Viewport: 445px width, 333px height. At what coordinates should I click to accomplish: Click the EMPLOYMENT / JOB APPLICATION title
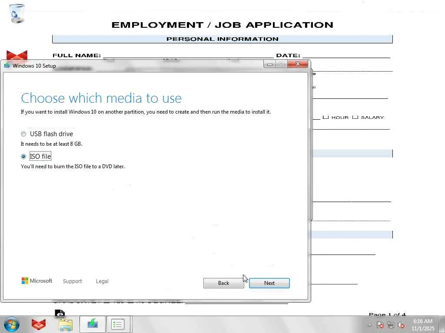pos(222,25)
